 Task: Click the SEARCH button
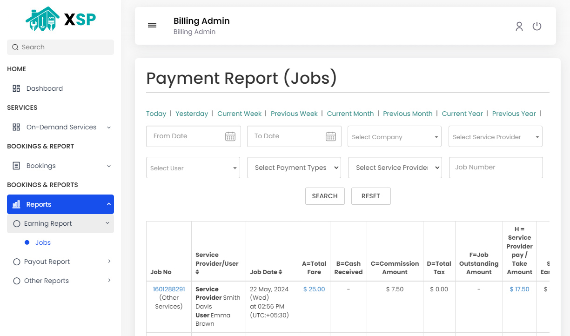tap(325, 196)
